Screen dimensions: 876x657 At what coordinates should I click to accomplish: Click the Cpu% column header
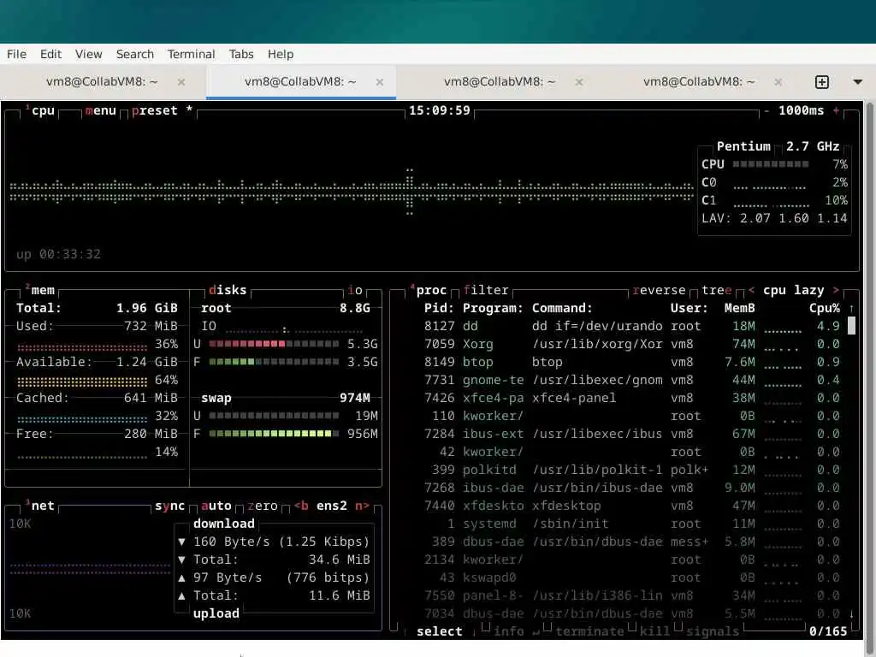824,308
